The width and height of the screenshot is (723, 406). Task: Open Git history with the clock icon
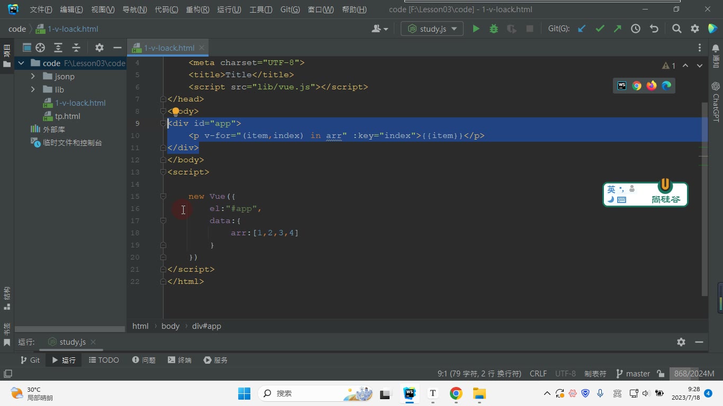636,29
